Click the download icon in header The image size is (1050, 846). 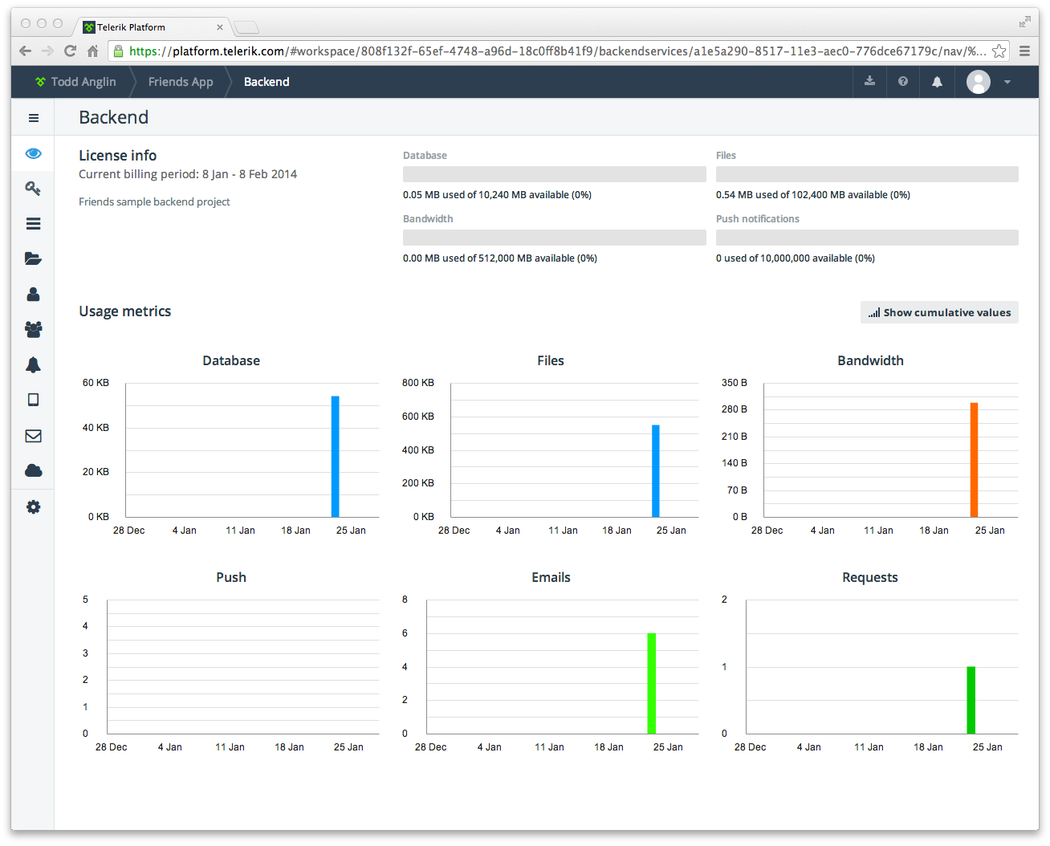pos(869,81)
